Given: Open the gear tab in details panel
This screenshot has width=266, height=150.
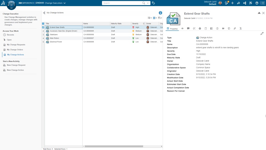Looking at the screenshot, I should 200,28.
